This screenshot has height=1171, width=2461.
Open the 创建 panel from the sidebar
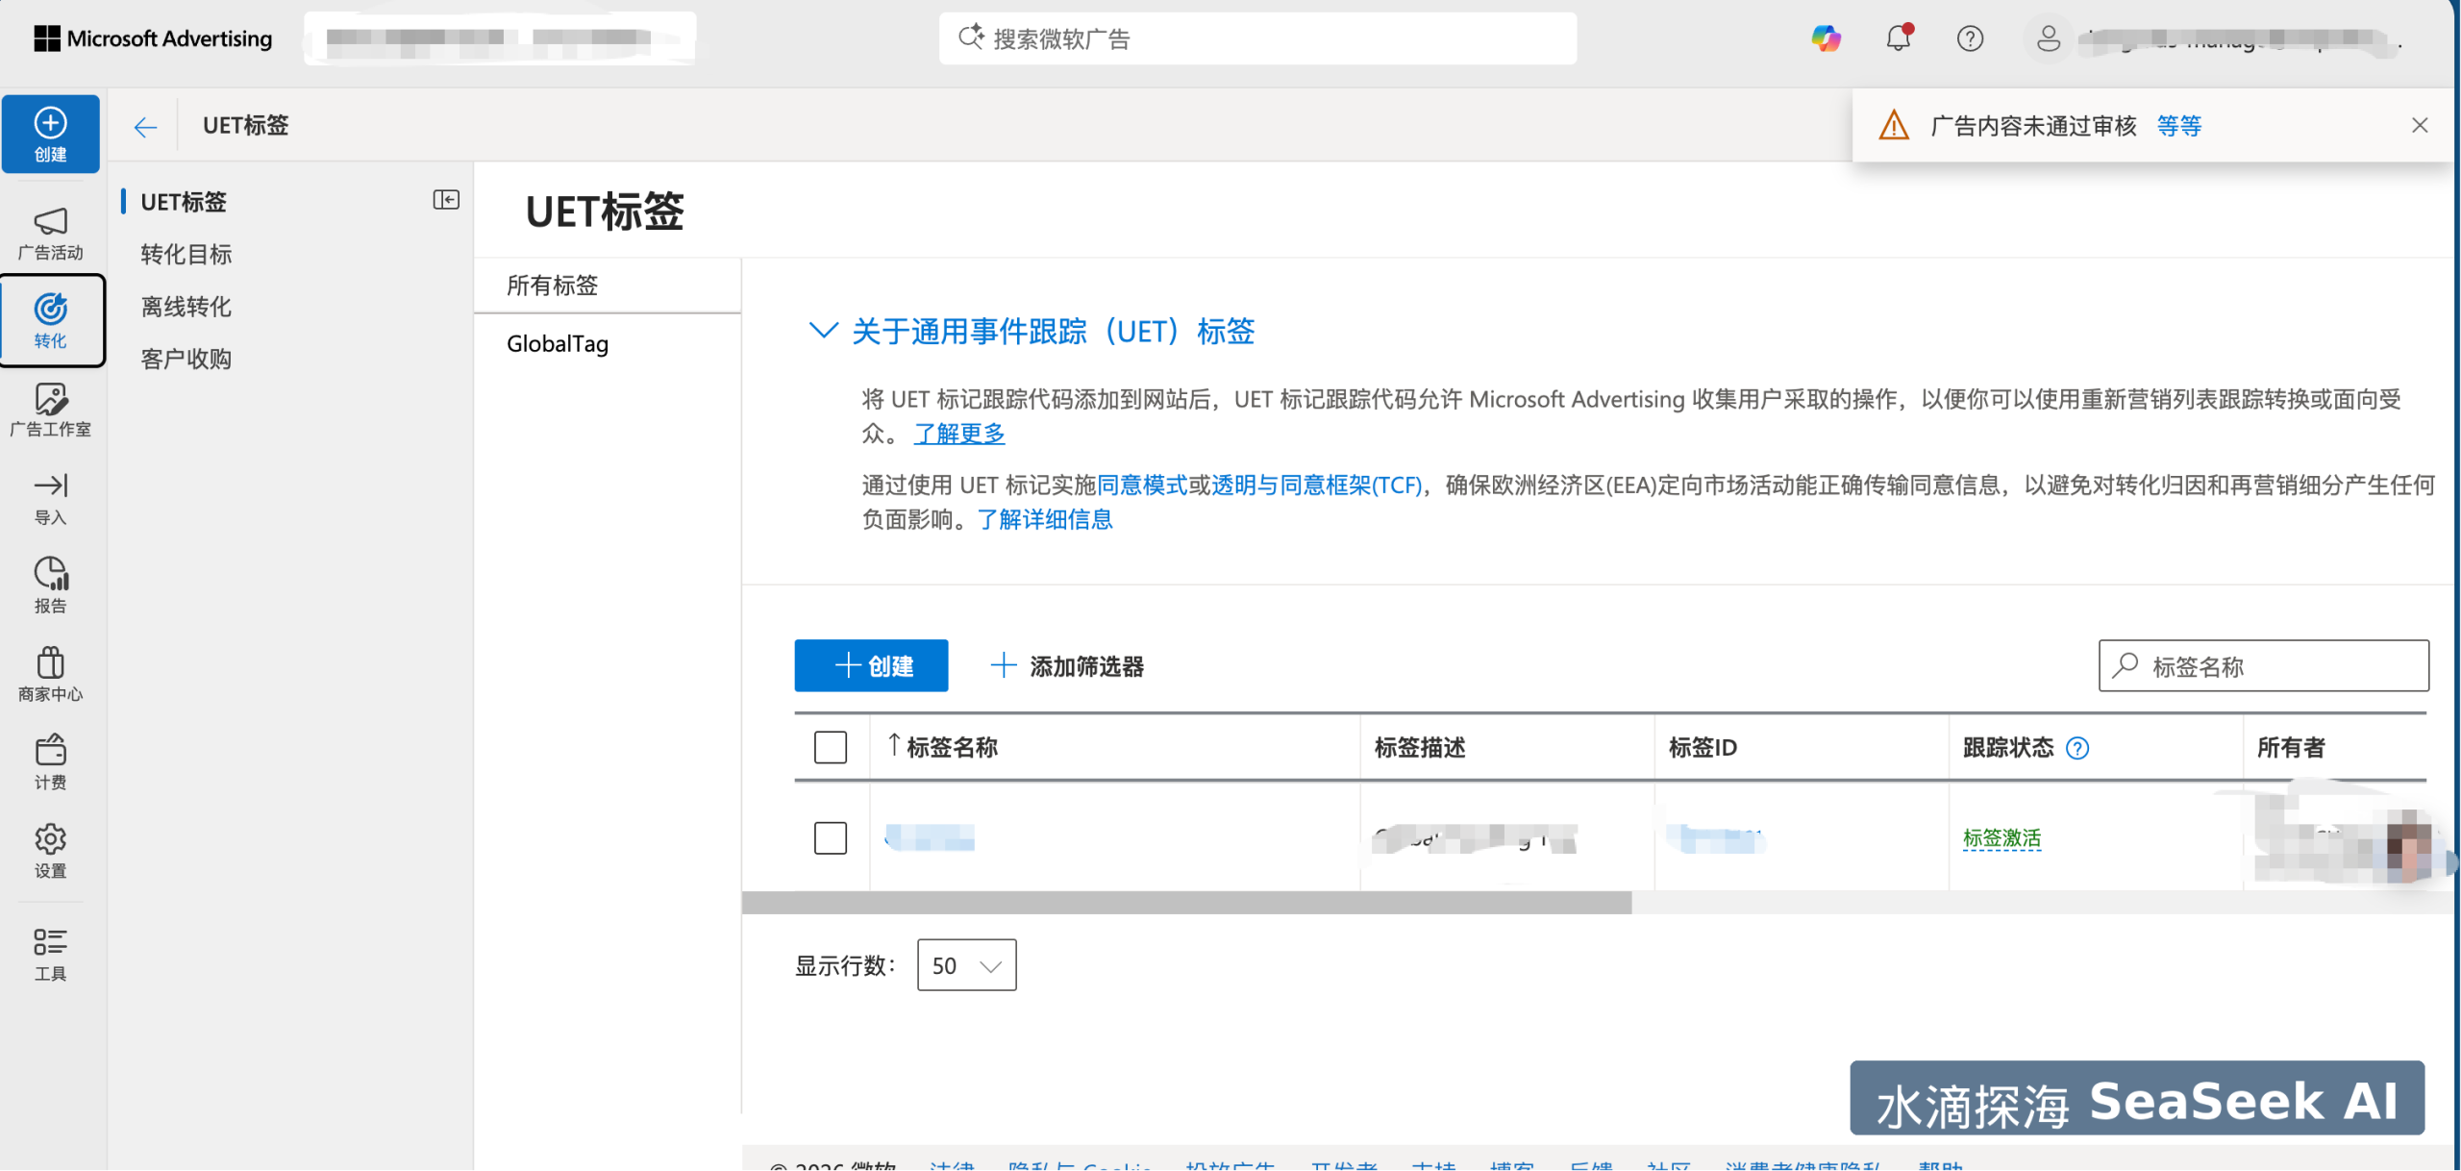tap(50, 133)
